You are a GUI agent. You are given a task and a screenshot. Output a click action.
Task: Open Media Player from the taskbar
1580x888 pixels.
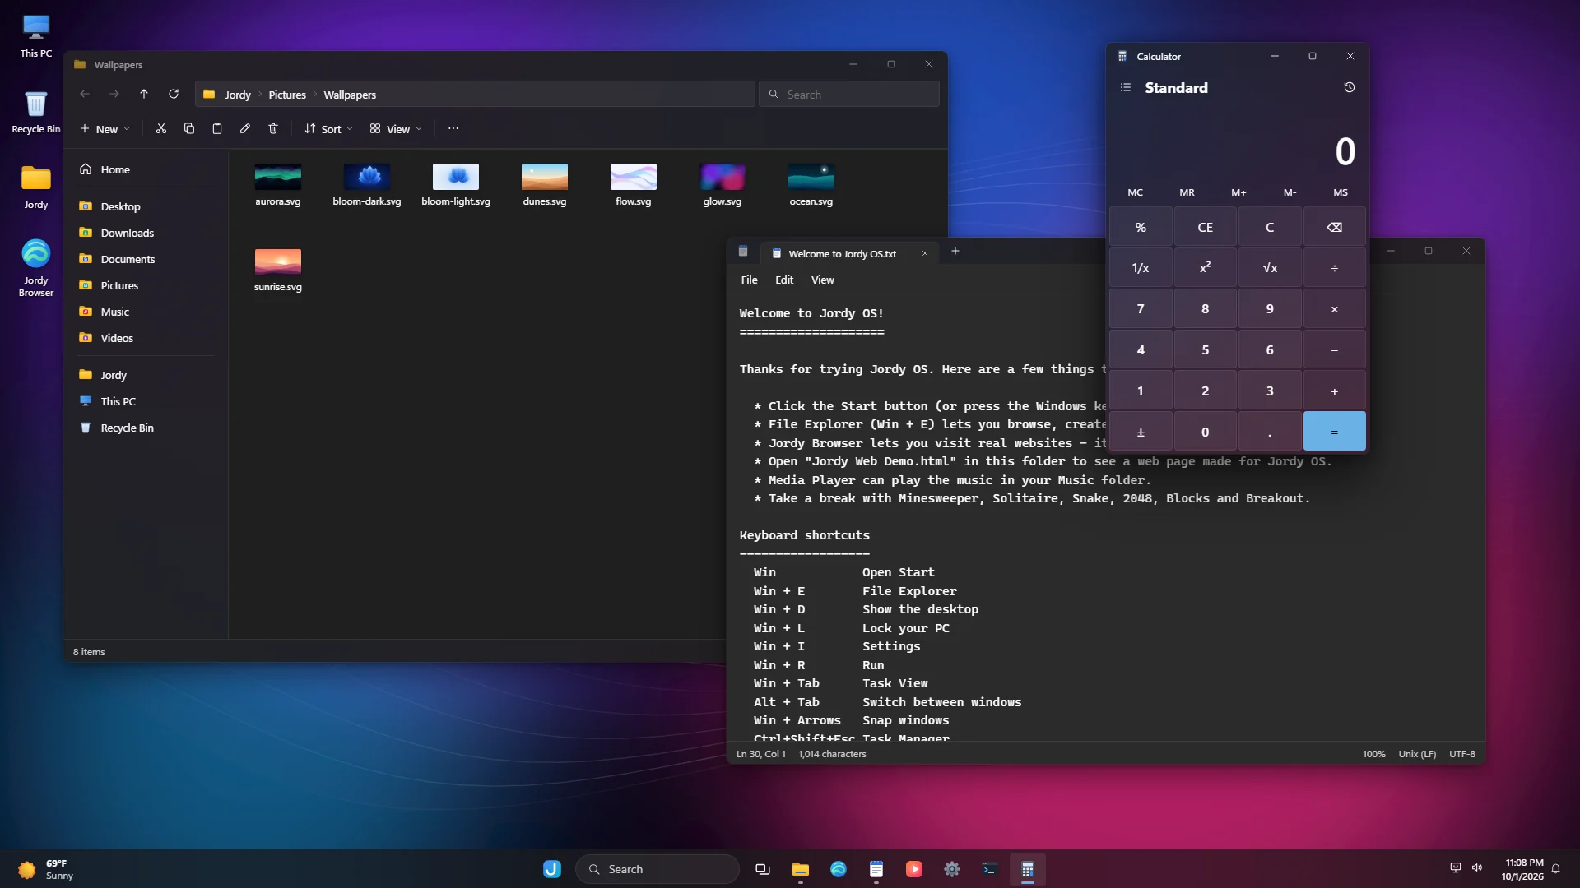click(x=914, y=869)
